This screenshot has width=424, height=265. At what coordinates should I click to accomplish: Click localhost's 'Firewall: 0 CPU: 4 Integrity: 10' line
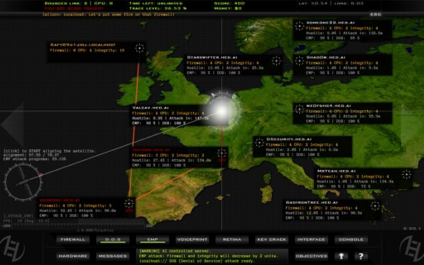[87, 50]
